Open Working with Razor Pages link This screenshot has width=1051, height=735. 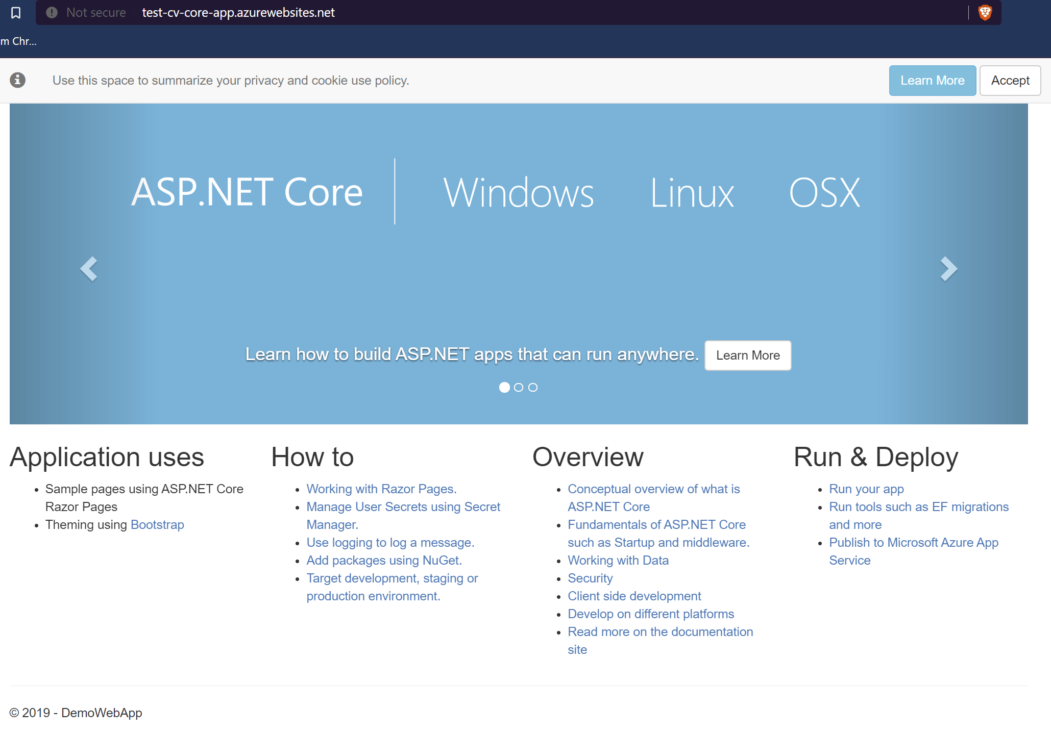point(381,489)
